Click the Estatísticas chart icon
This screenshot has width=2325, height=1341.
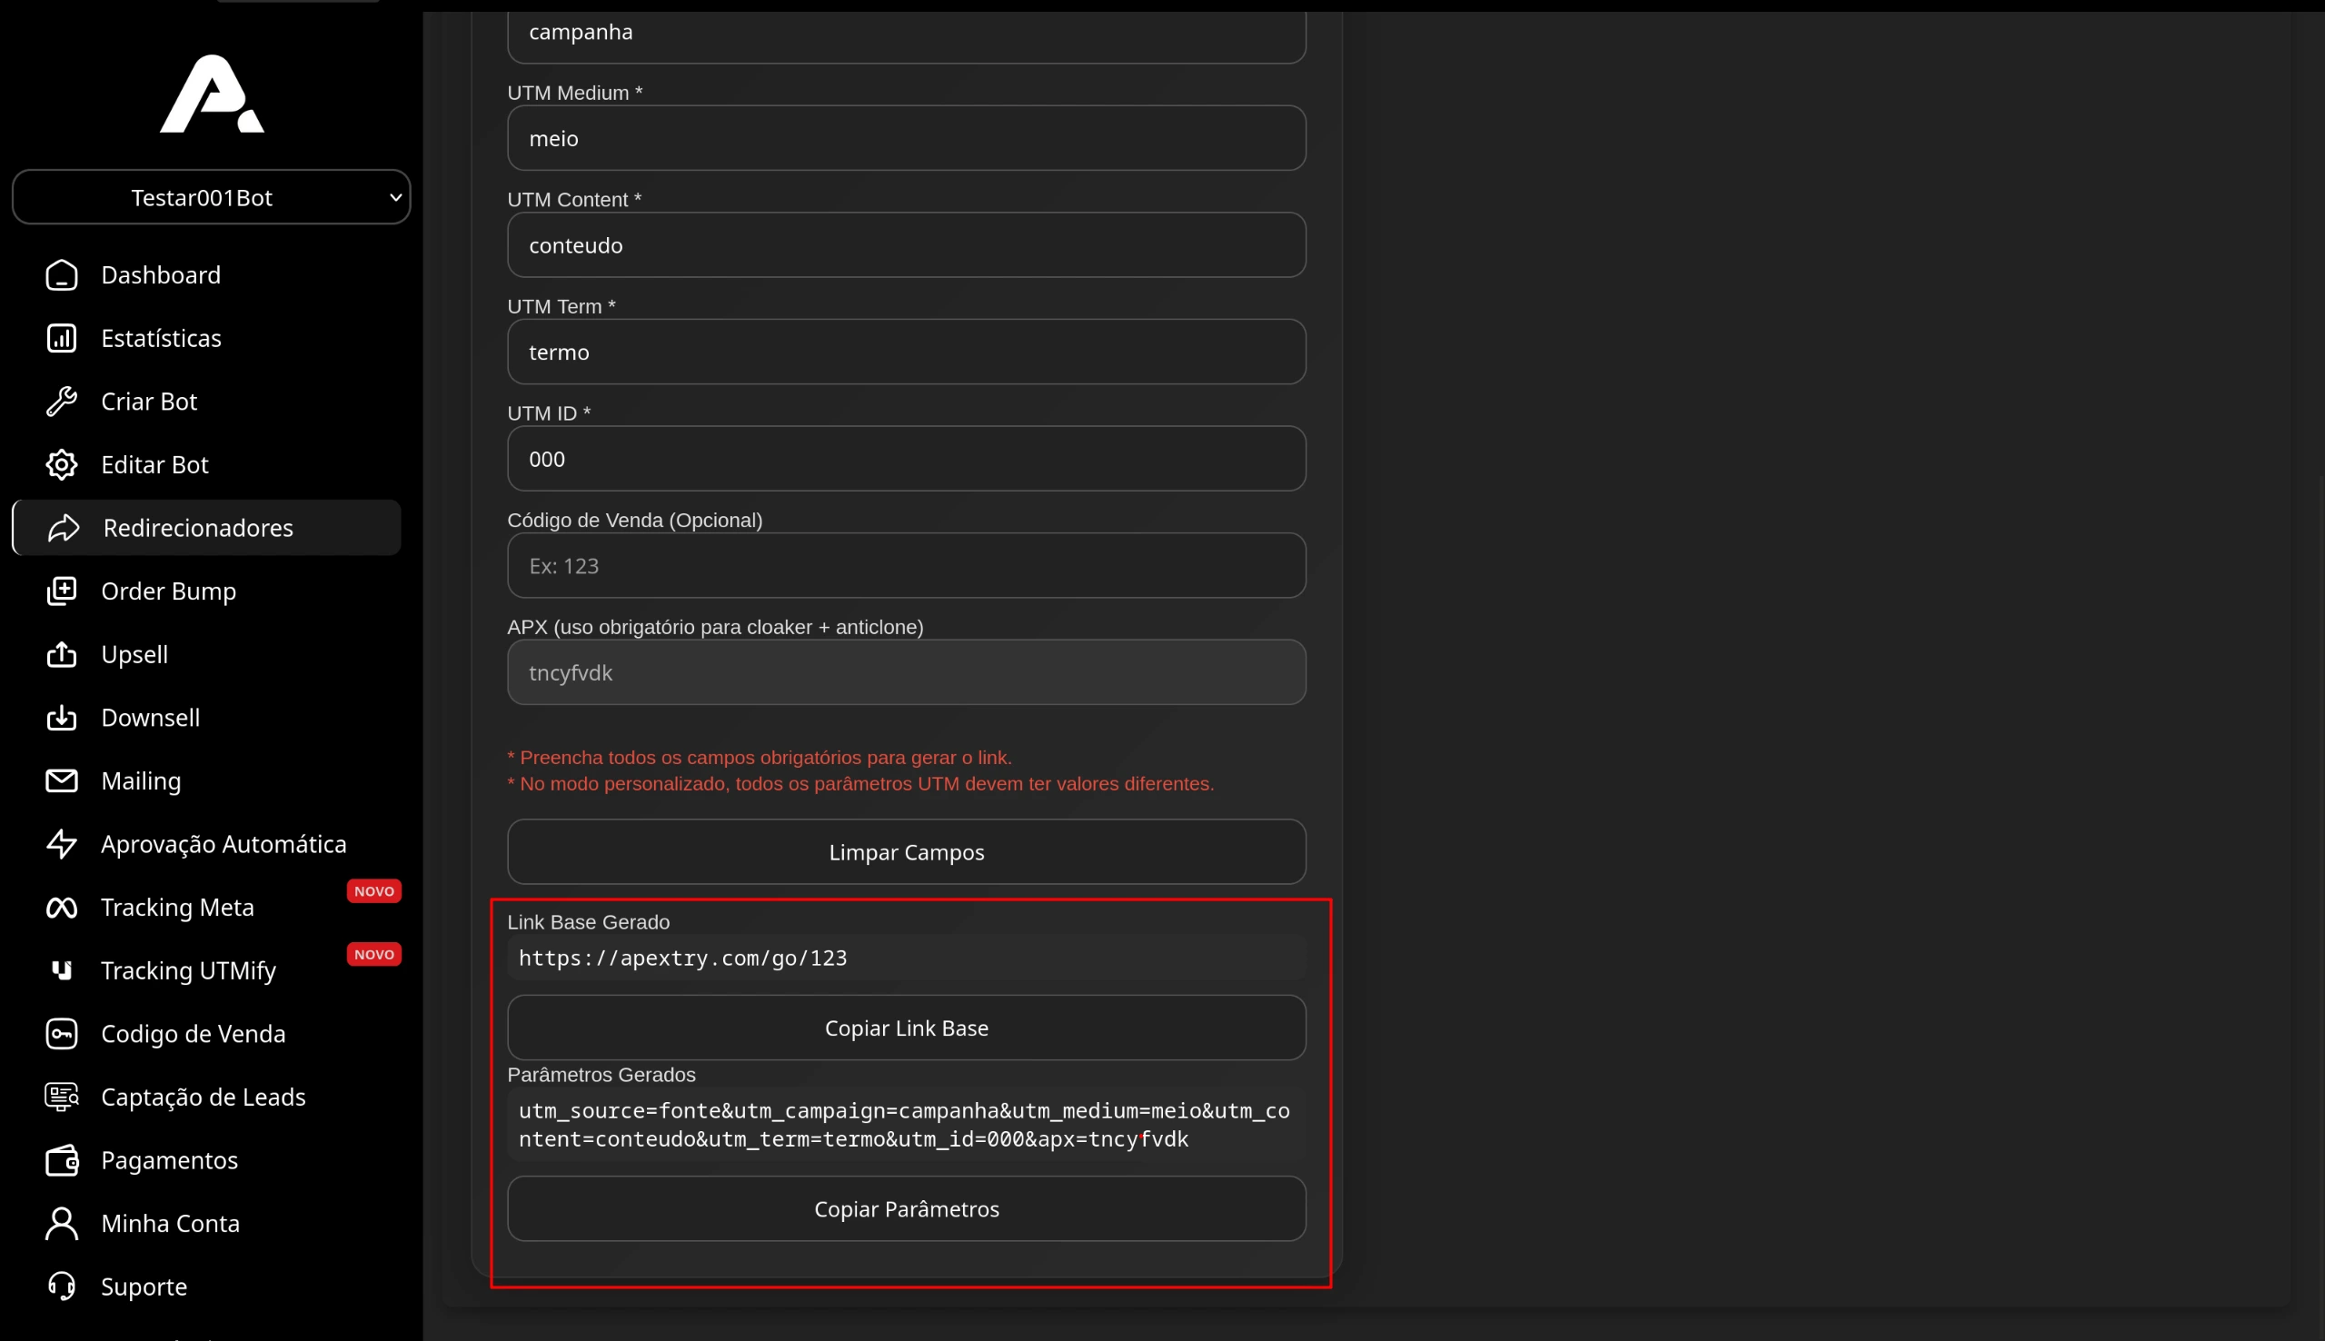coord(62,338)
